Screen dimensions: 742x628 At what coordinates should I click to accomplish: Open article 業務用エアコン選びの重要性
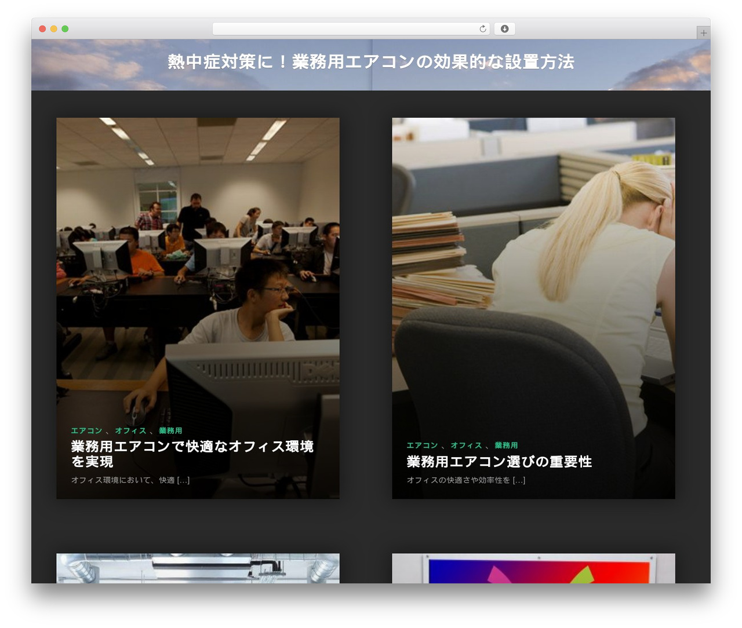[x=499, y=462]
